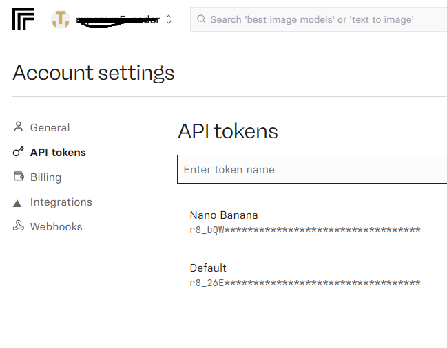447x348 pixels.
Task: Click the Billing wallet icon
Action: [19, 177]
